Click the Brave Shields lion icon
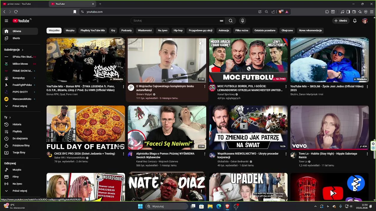This screenshot has height=211, width=376. pos(280,12)
